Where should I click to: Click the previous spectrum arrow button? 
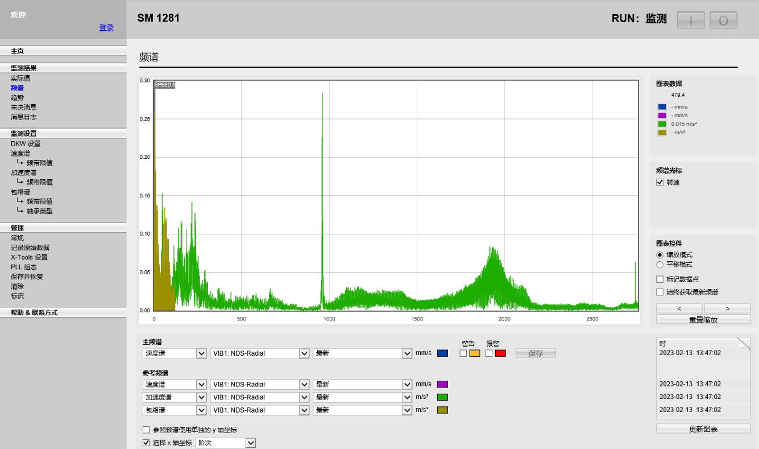coord(678,308)
